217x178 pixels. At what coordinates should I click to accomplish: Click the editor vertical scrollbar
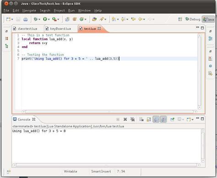200,71
